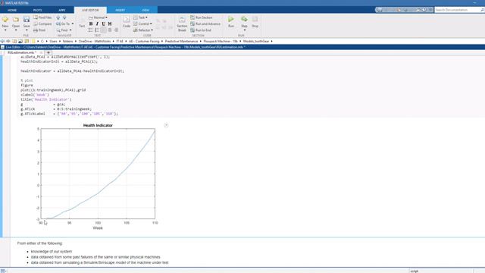This screenshot has height=273, width=485.
Task: Insert a Section Break
Action: [x=182, y=24]
